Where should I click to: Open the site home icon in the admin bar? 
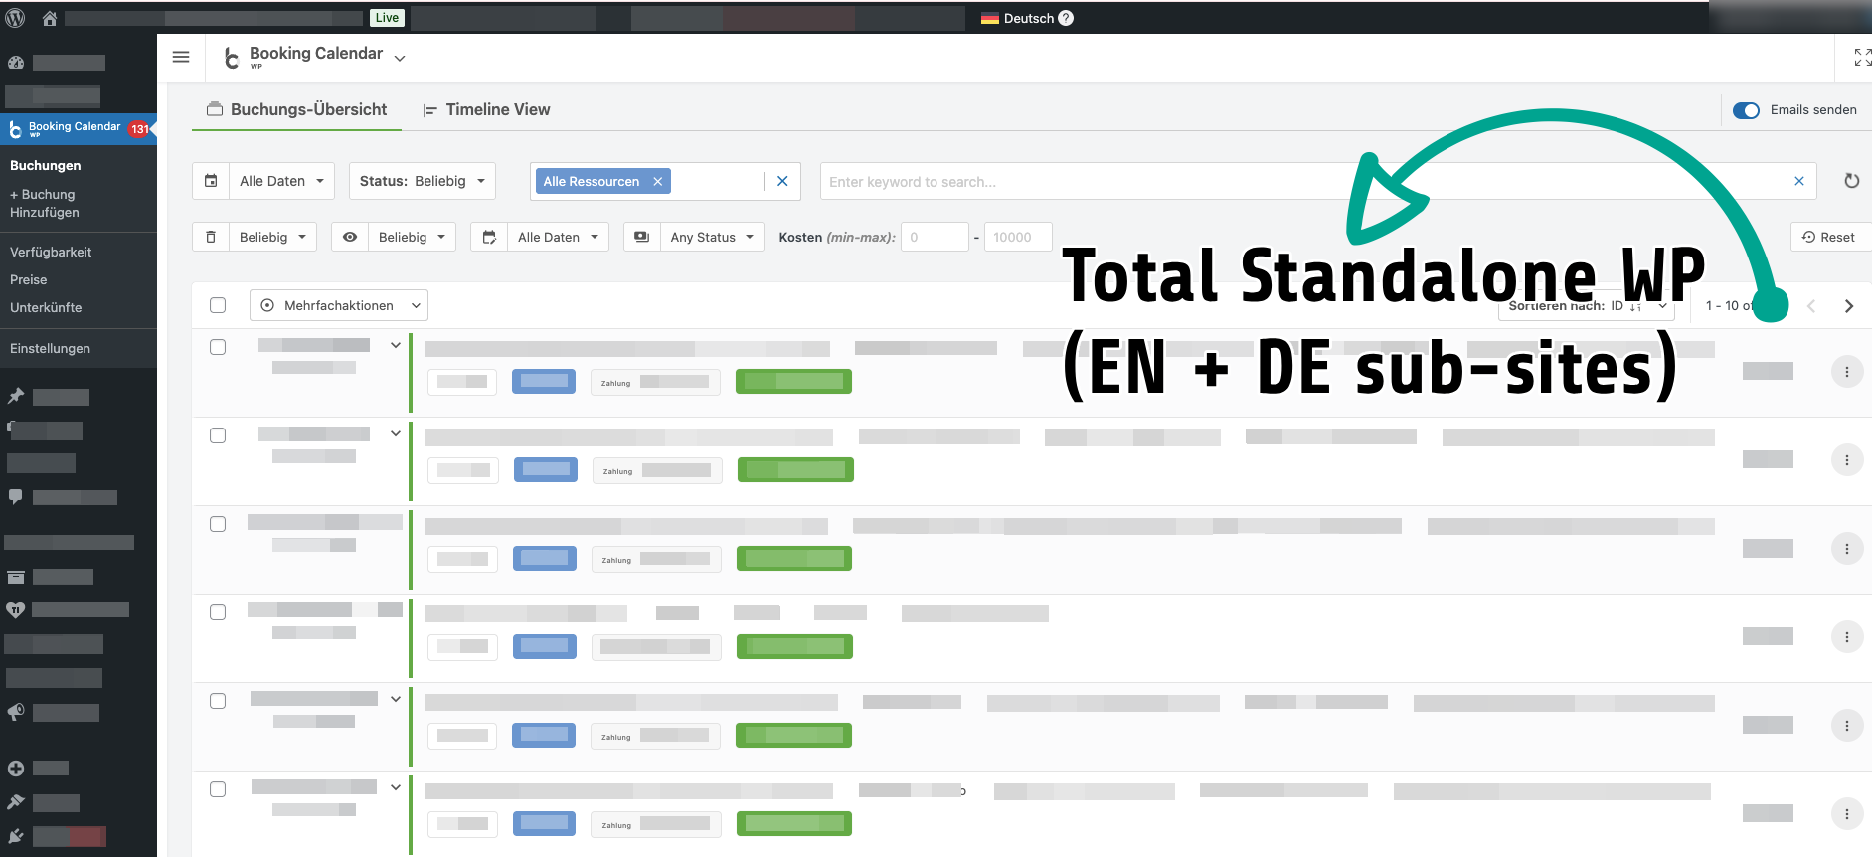[49, 18]
